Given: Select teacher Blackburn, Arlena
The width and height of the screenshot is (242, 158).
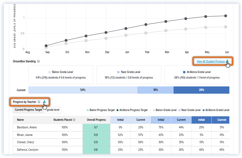Looking at the screenshot, I should point(27,128).
